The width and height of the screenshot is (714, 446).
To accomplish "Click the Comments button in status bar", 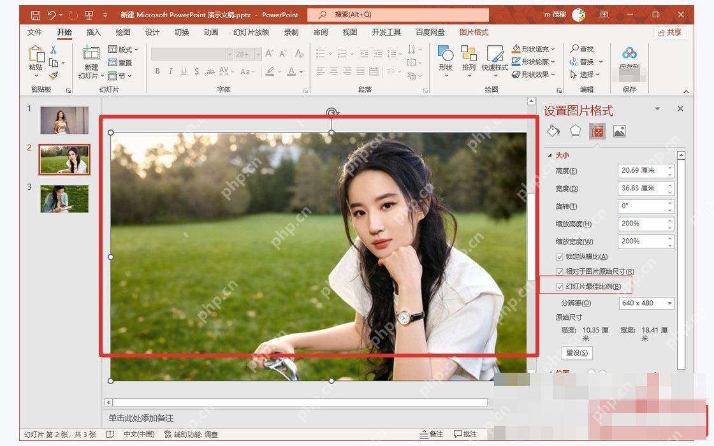I will (465, 434).
